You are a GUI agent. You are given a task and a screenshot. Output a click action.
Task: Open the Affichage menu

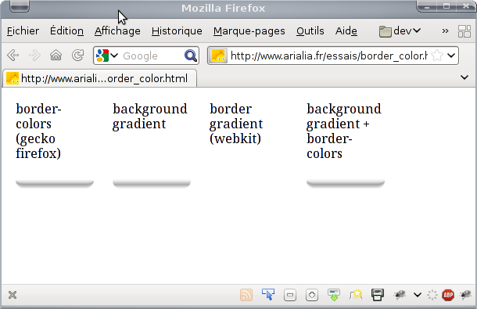coord(117,31)
